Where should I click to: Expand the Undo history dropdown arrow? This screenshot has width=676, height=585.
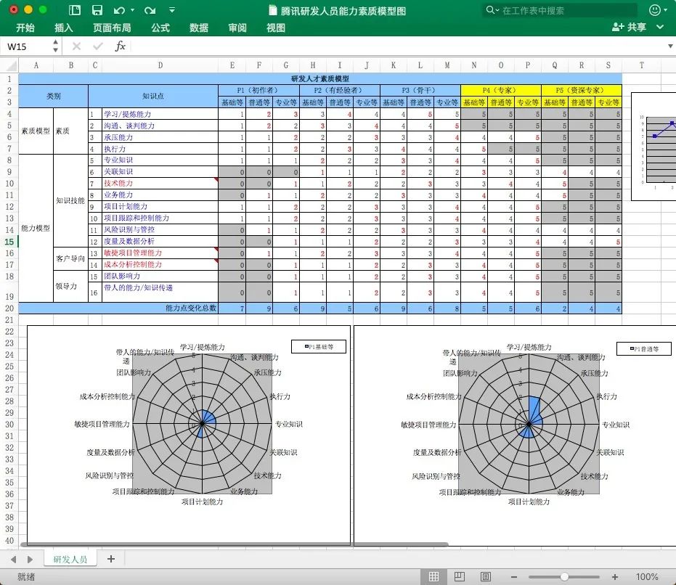pos(131,11)
